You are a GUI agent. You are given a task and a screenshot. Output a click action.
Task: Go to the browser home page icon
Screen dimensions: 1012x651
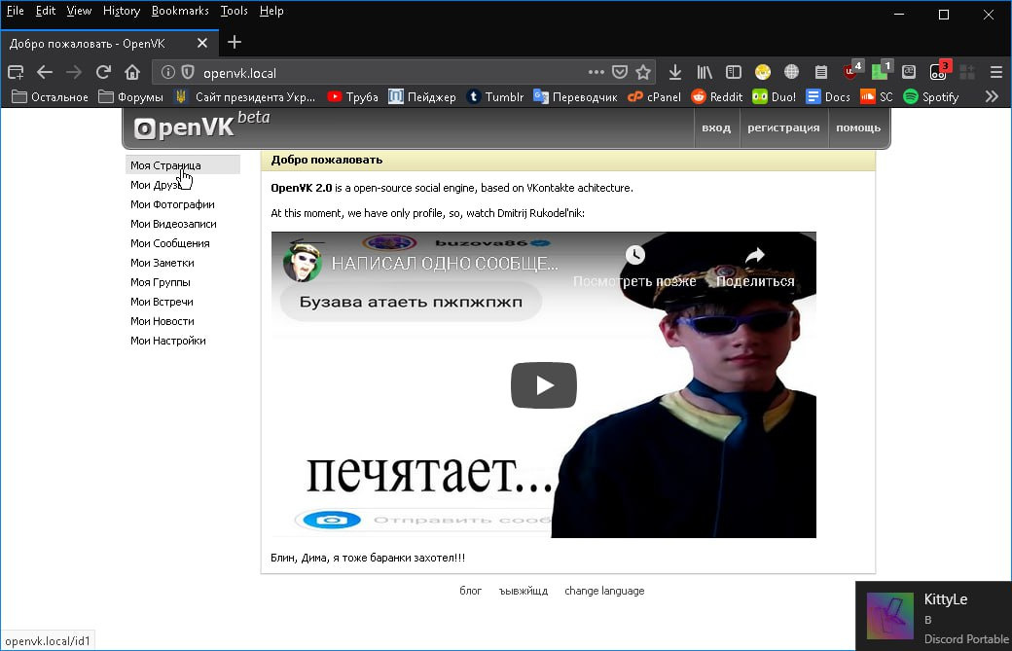tap(132, 72)
